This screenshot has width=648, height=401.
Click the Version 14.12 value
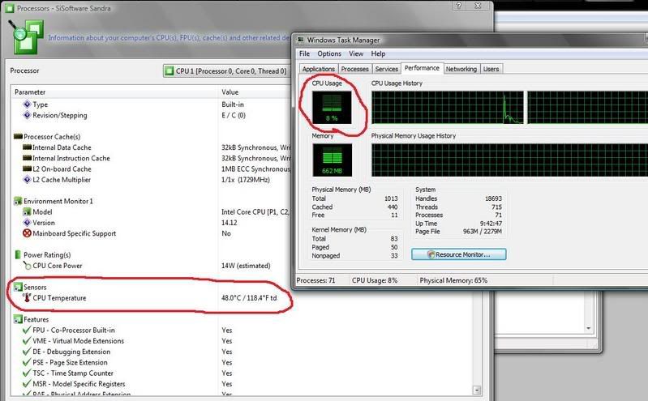click(x=230, y=223)
